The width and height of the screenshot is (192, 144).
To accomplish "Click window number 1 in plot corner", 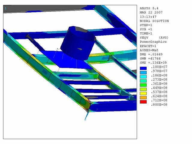I will [5, 8].
